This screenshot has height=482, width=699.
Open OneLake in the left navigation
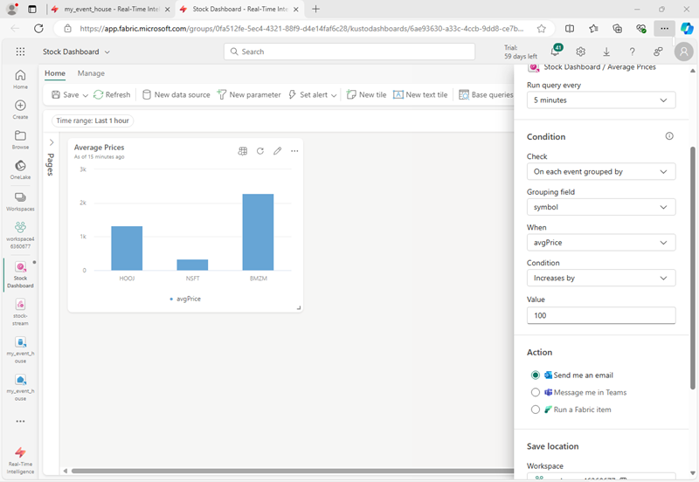pos(20,169)
